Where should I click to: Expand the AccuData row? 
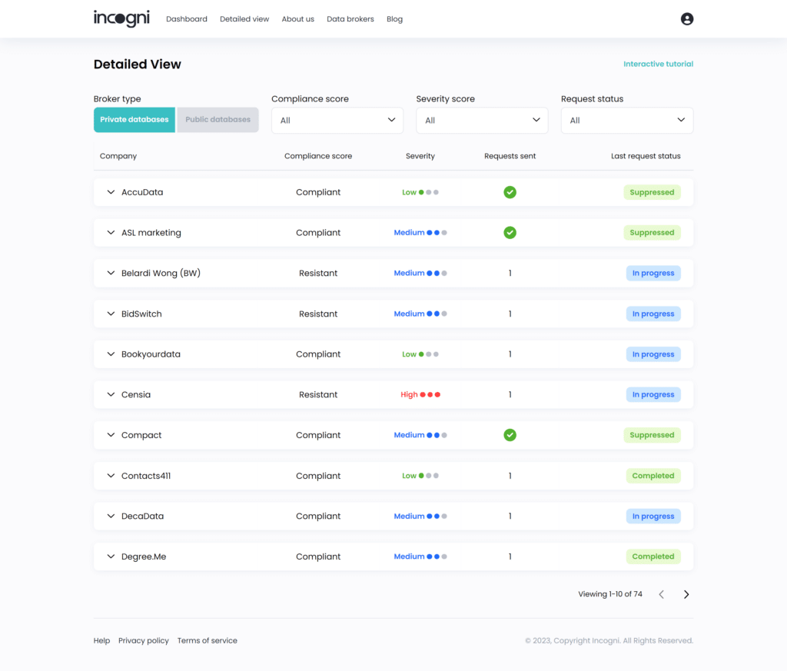(111, 192)
